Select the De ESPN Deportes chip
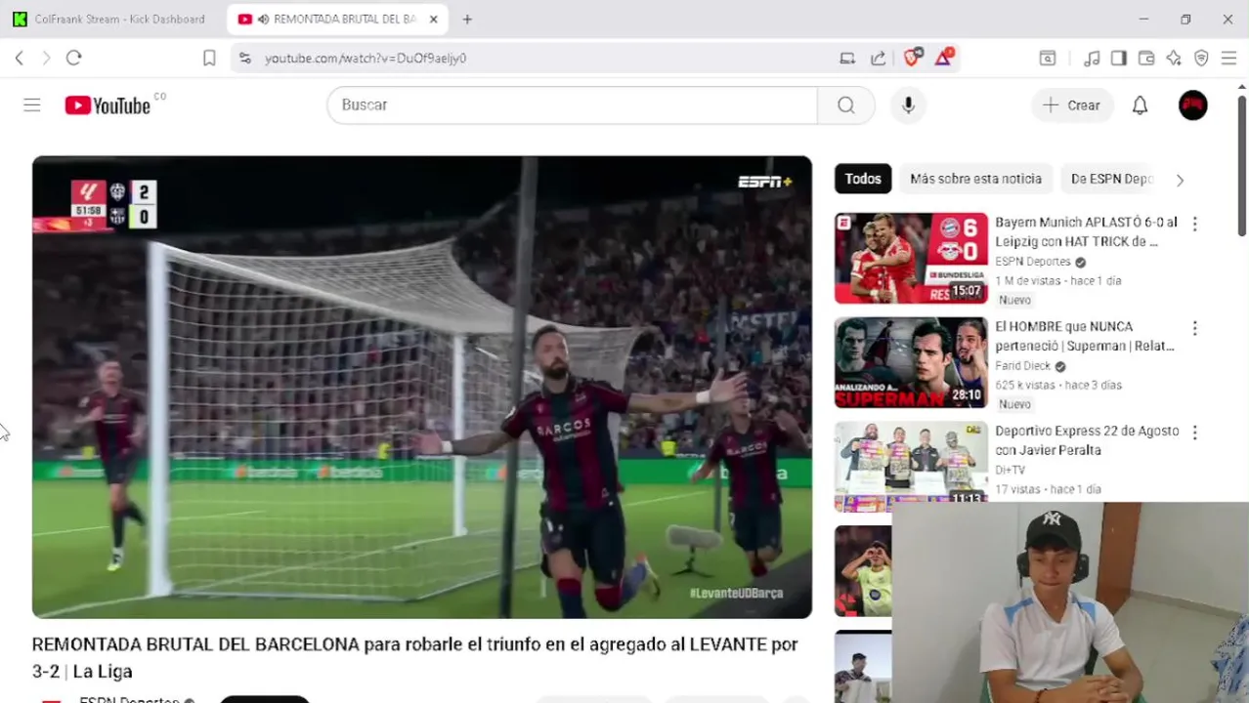 coord(1112,179)
